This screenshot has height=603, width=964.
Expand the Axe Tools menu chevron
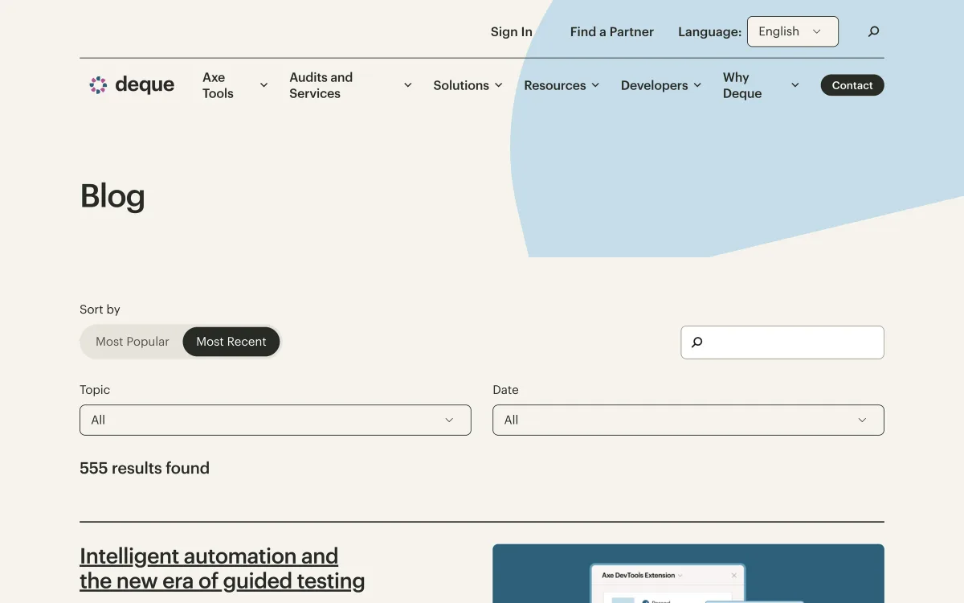click(263, 85)
